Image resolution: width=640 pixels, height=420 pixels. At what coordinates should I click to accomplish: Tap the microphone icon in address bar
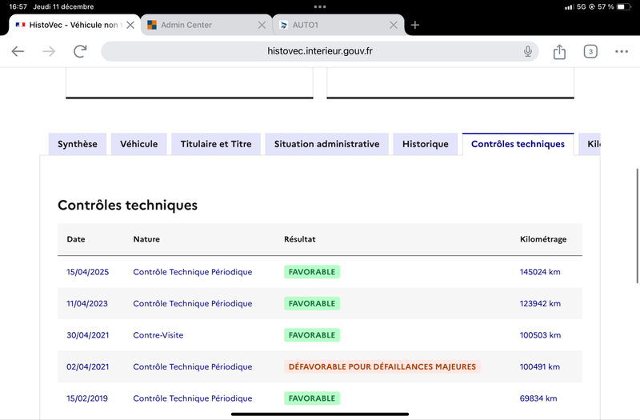pos(528,51)
